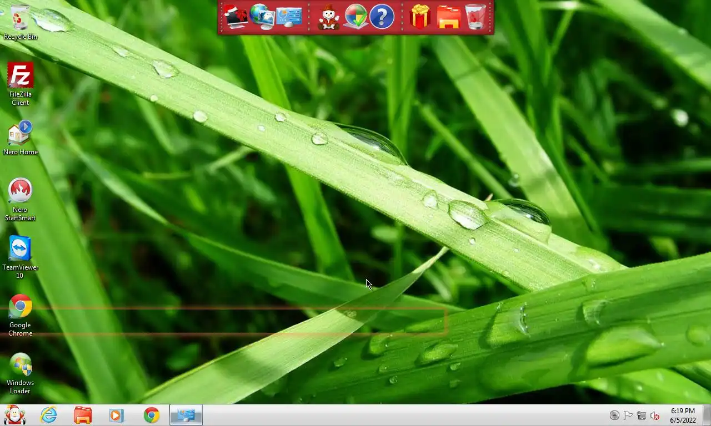This screenshot has height=426, width=711.
Task: Open the Nero Home shortcut
Action: tap(21, 138)
